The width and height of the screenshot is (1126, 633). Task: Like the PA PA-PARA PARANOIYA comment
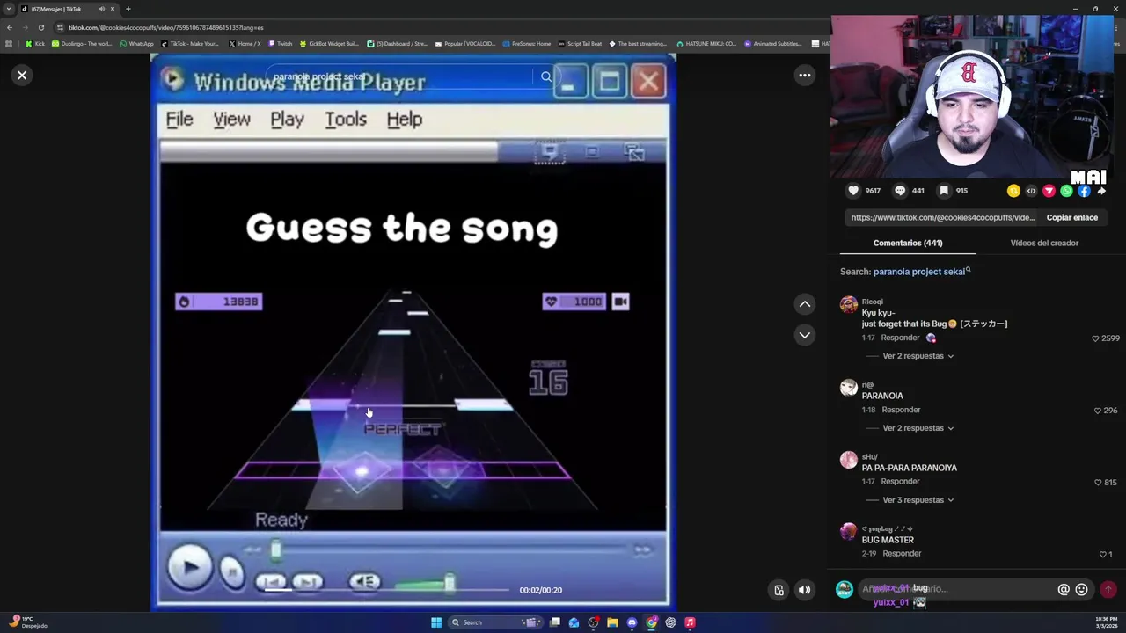coord(1097,483)
